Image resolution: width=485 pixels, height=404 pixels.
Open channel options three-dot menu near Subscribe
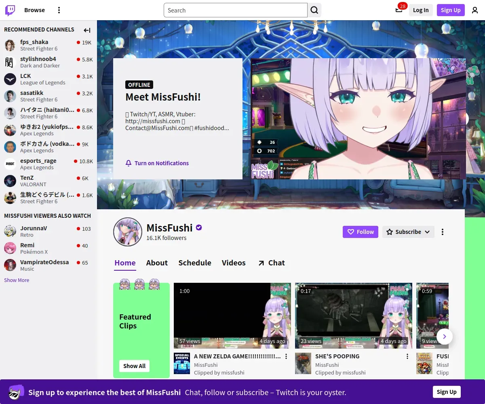443,232
